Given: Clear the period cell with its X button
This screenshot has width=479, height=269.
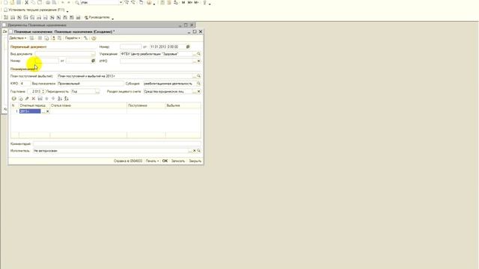Looking at the screenshot, I should pos(48,111).
